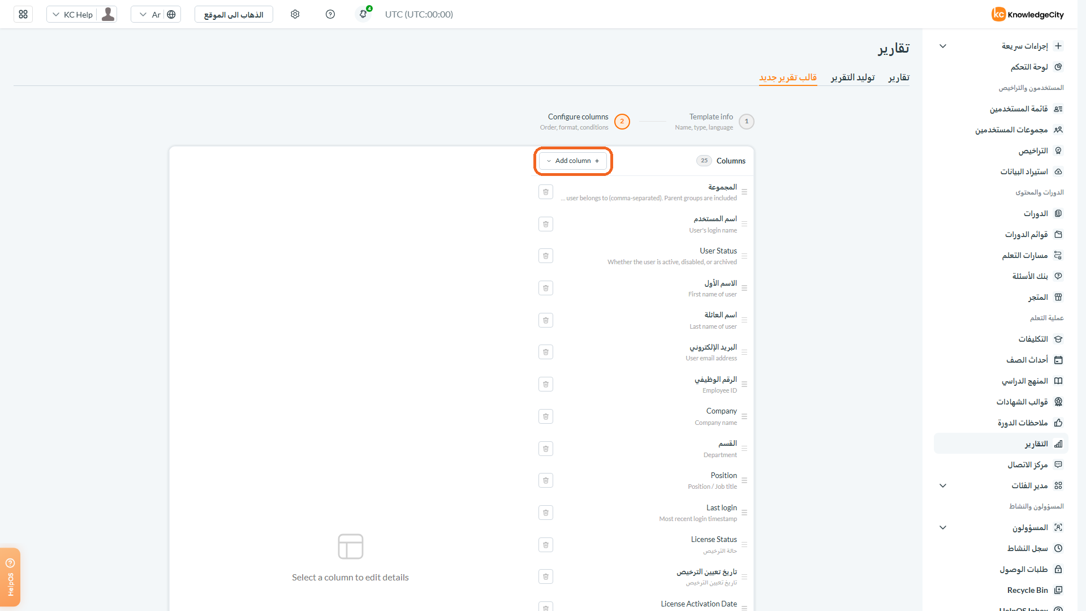This screenshot has height=611, width=1086.
Task: Delete the القسم column
Action: [x=546, y=449]
